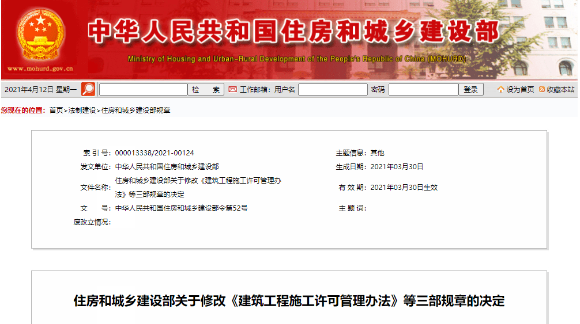
Task: Click www.mohurd.gov.cn text under emblem
Action: (x=40, y=68)
